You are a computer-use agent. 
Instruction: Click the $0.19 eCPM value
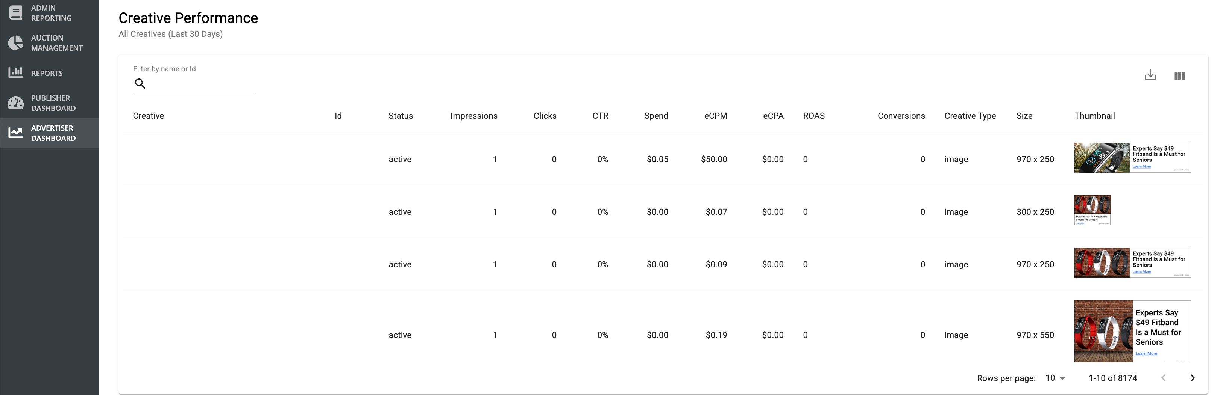(716, 335)
